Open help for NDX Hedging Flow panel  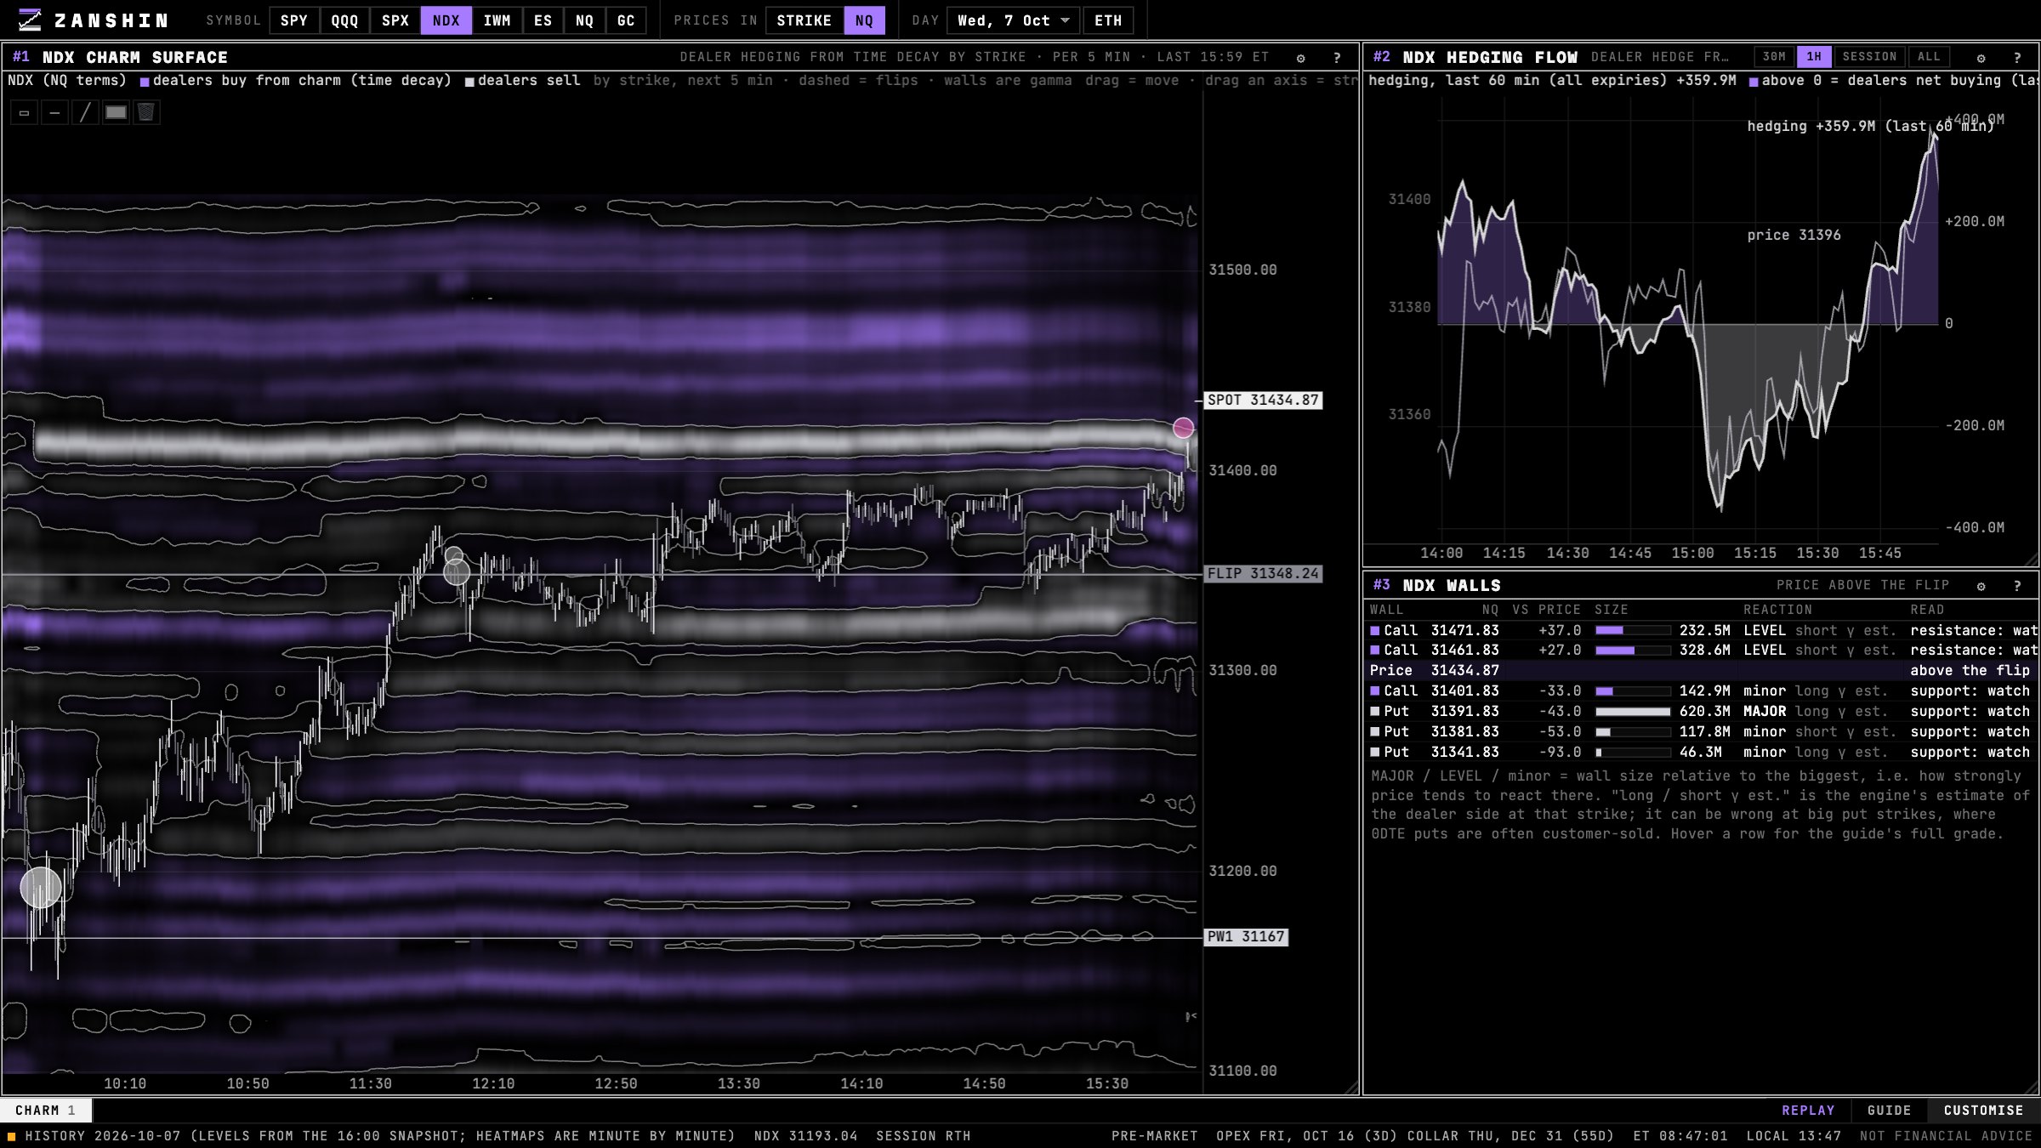(2017, 58)
